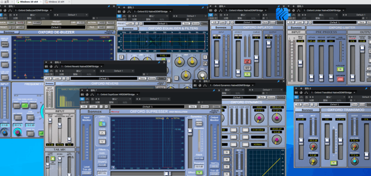Click Frequency value field in SuprEsser Filters
Screen dimensions: 371x176
tap(102, 173)
